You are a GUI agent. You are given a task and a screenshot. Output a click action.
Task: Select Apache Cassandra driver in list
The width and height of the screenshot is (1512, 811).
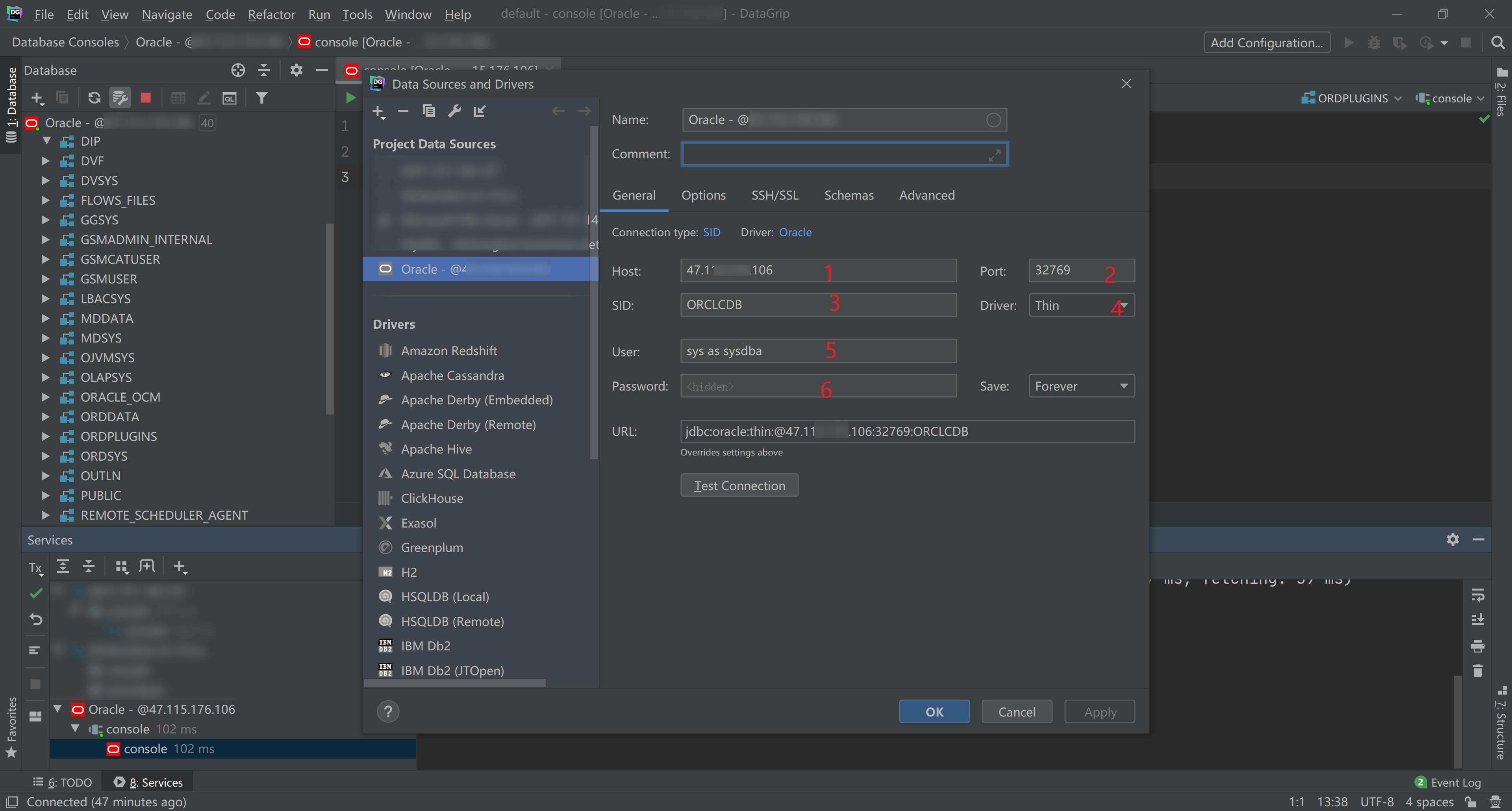pyautogui.click(x=452, y=376)
